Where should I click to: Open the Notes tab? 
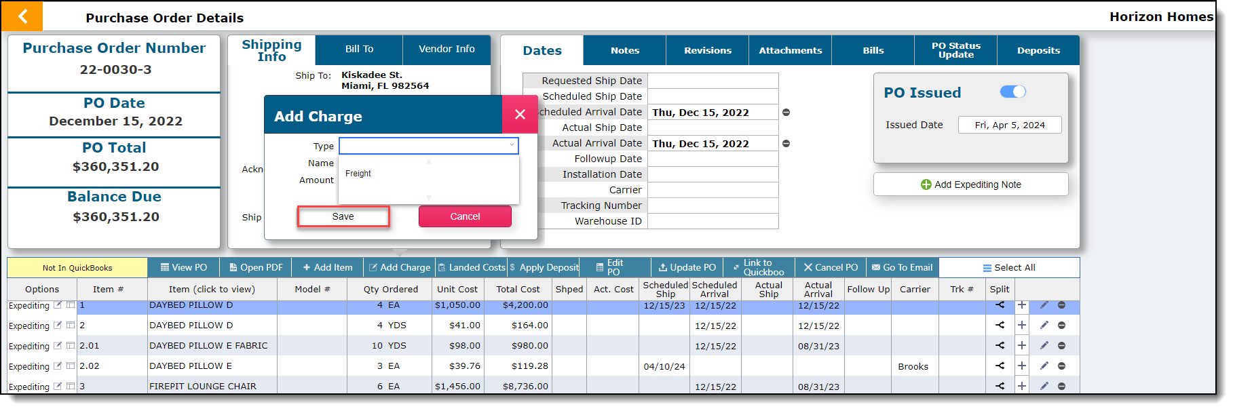[x=624, y=50]
